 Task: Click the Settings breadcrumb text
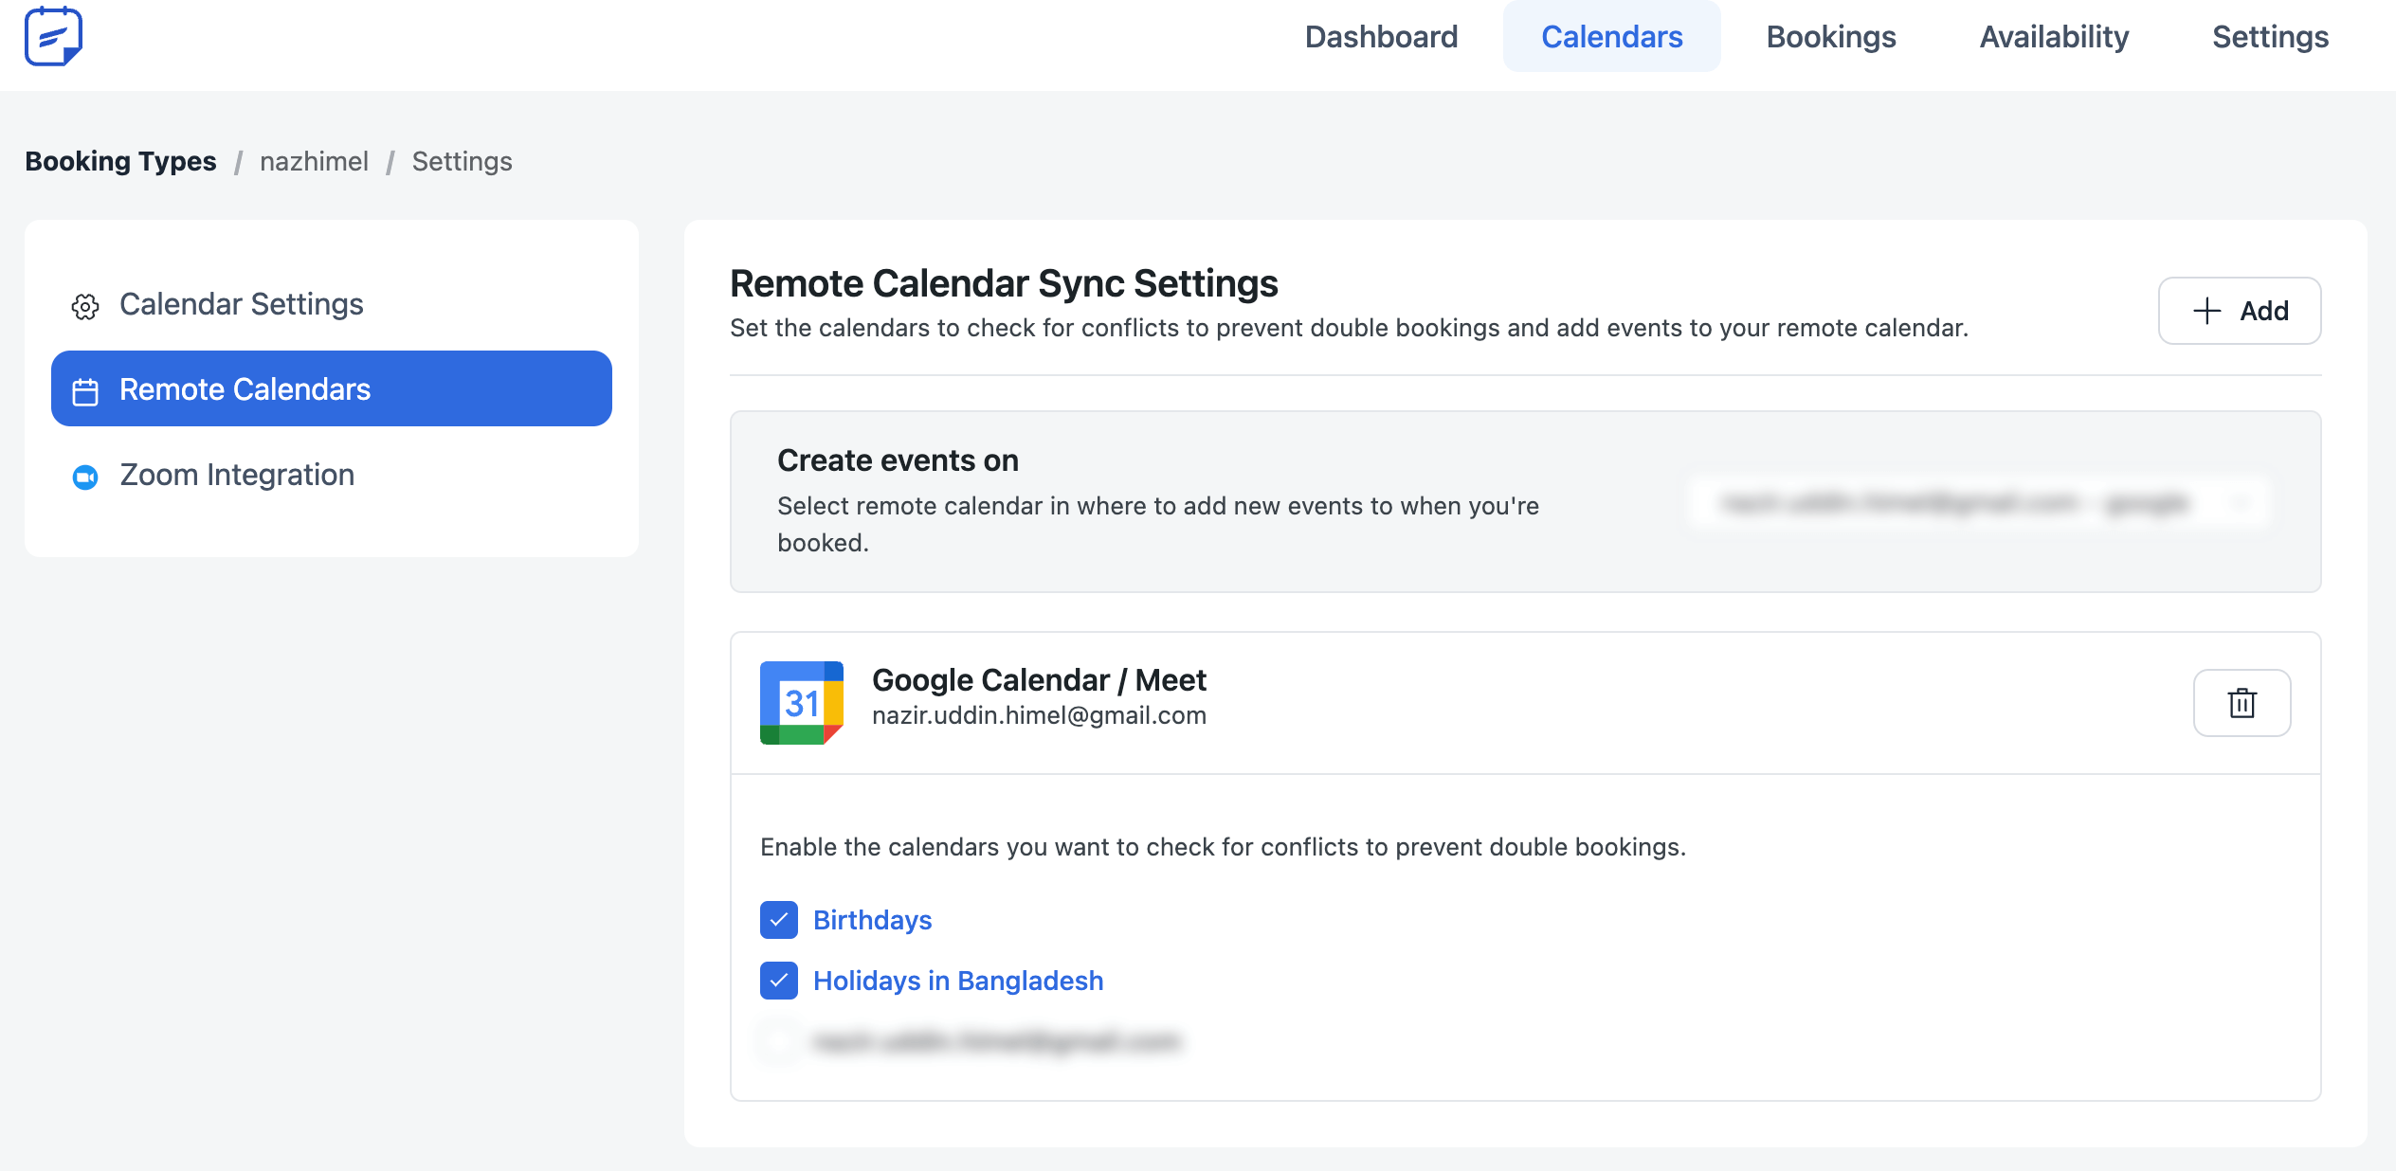pyautogui.click(x=462, y=161)
